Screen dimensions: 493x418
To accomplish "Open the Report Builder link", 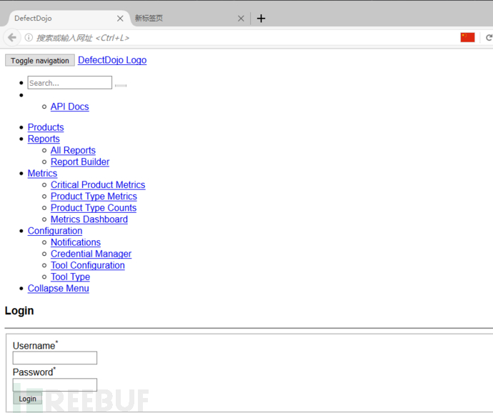I will (x=80, y=161).
